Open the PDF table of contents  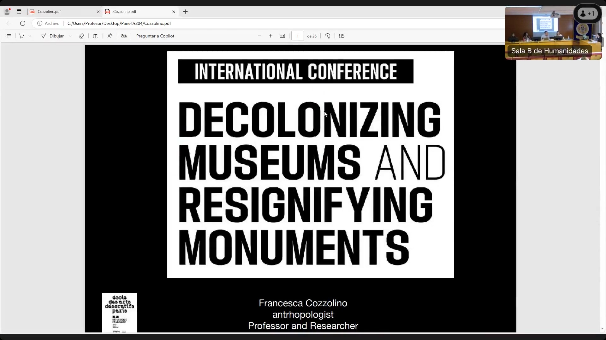(9, 36)
